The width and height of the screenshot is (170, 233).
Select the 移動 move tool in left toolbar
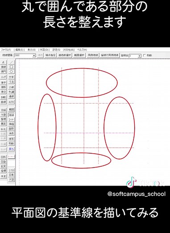[11, 143]
